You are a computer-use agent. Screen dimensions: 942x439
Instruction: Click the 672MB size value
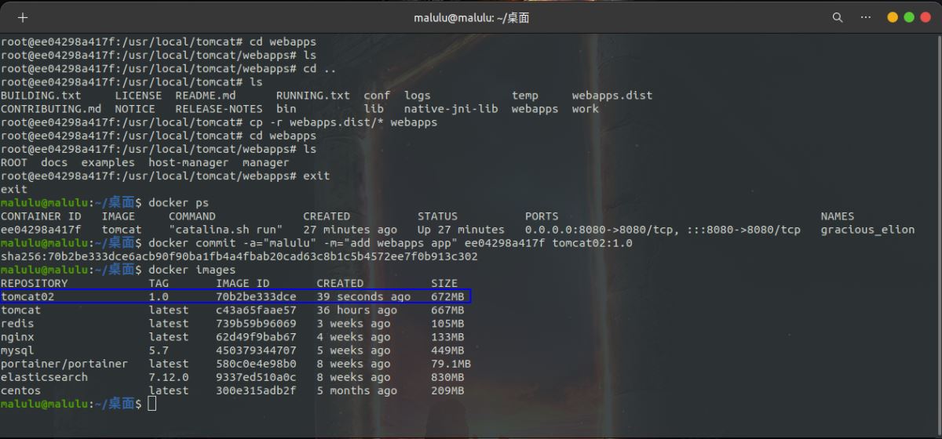447,296
